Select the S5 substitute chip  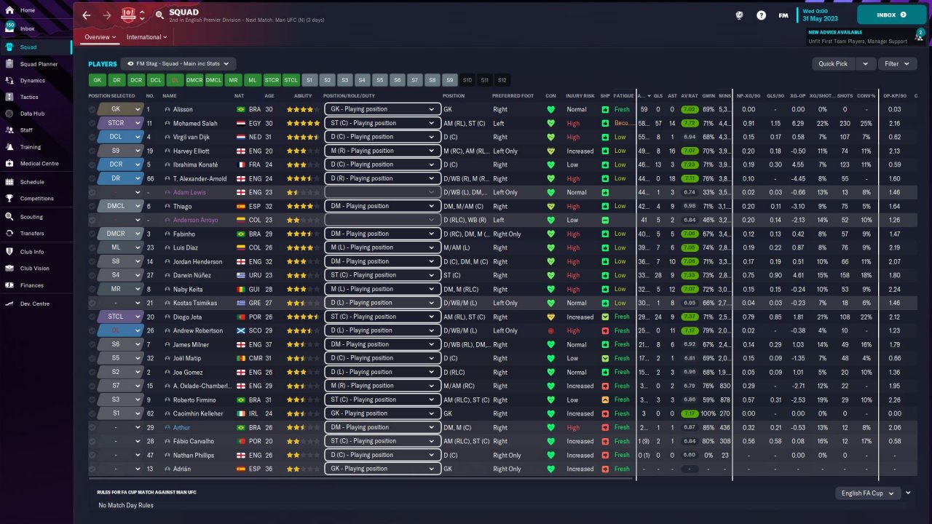379,80
